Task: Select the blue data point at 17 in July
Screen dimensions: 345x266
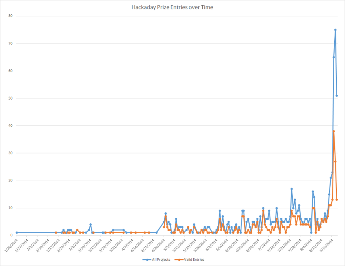Action: 291,188
